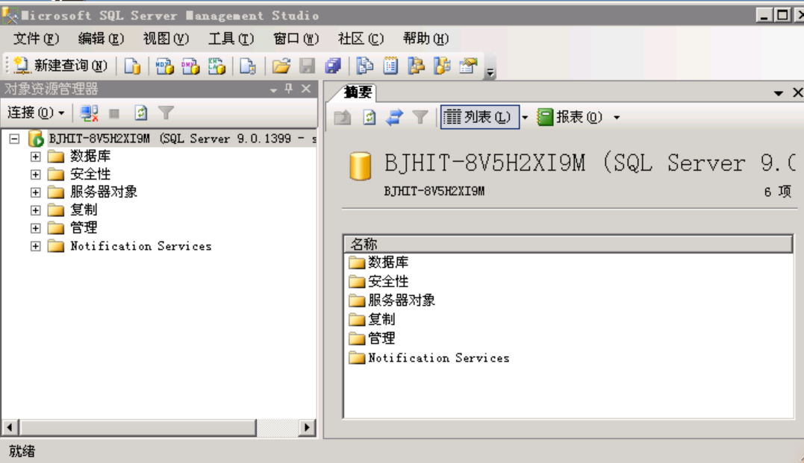The height and width of the screenshot is (463, 804).
Task: Open the 视图 menu
Action: point(166,39)
